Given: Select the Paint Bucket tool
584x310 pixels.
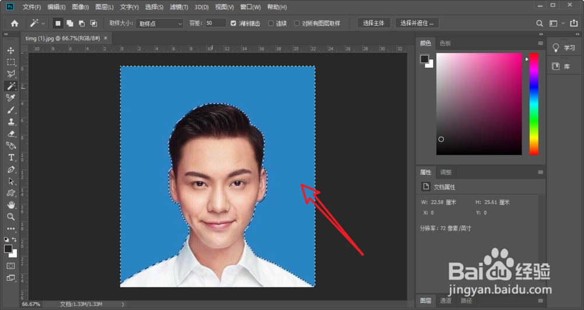Looking at the screenshot, I should click(11, 145).
